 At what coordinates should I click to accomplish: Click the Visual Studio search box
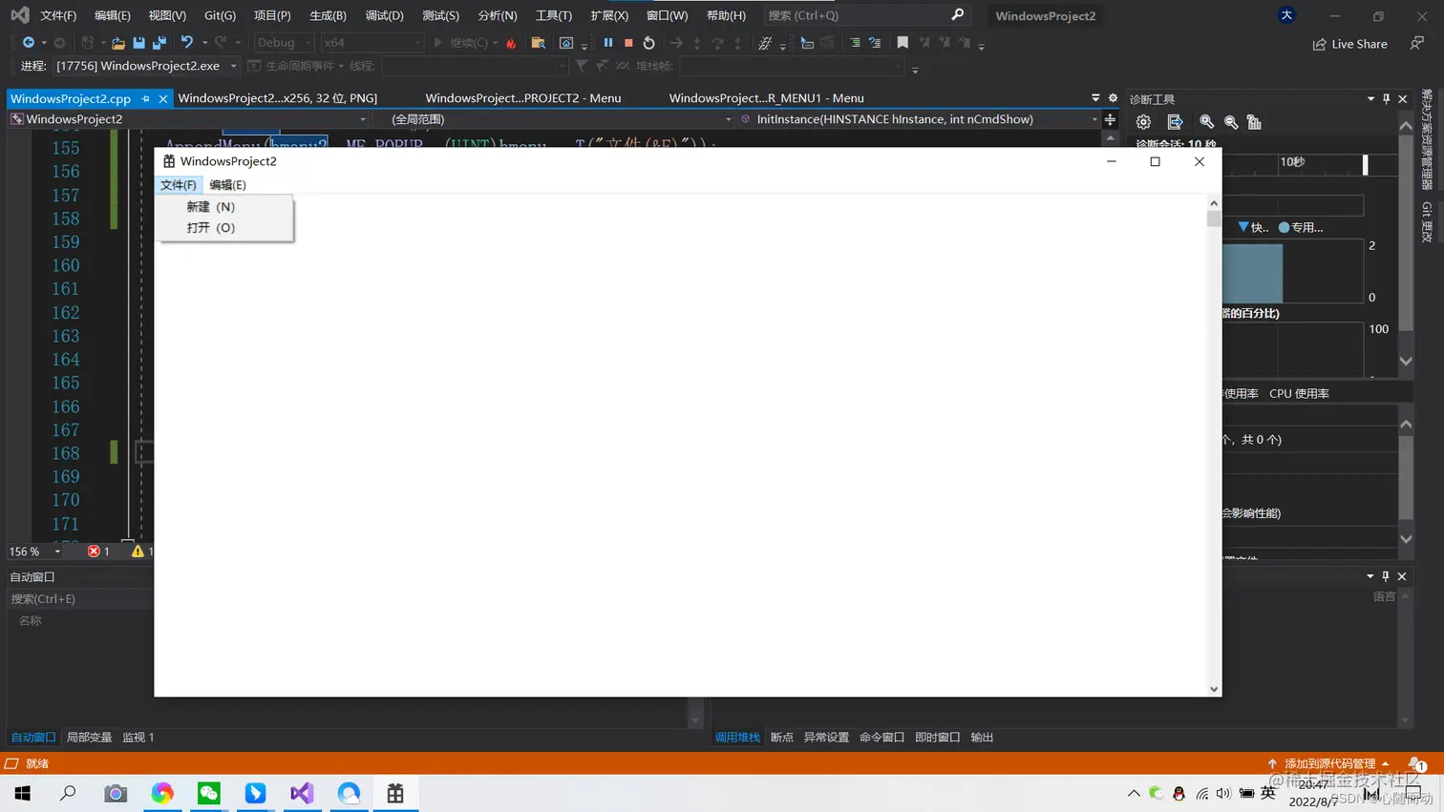pyautogui.click(x=865, y=15)
